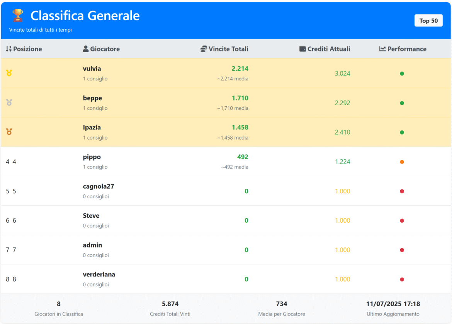Click the bronze medal icon for Ipazia
The width and height of the screenshot is (452, 324).
(9, 131)
